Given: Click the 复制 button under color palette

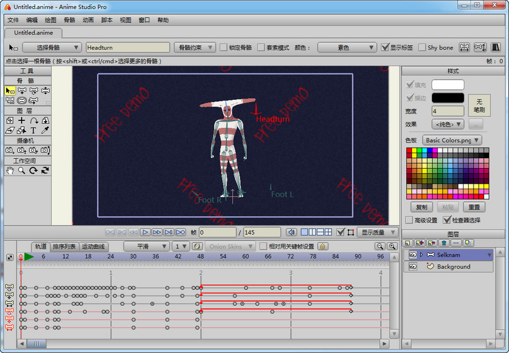Looking at the screenshot, I should point(421,207).
